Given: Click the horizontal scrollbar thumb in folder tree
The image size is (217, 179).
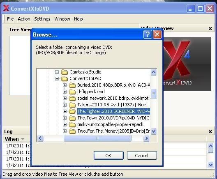Looking at the screenshot, I should click(x=97, y=138).
